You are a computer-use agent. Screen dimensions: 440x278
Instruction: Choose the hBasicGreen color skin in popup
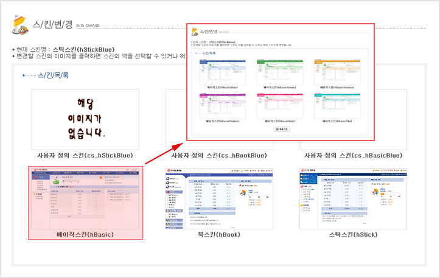pos(279,72)
